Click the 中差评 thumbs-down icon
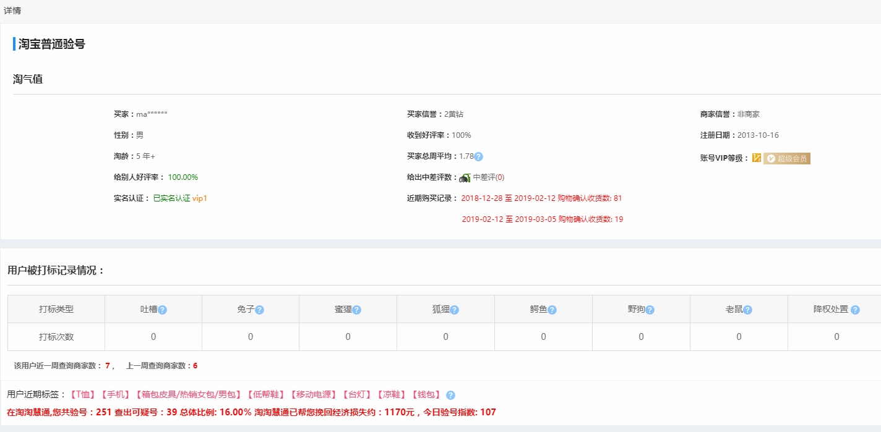This screenshot has height=432, width=881. click(465, 177)
